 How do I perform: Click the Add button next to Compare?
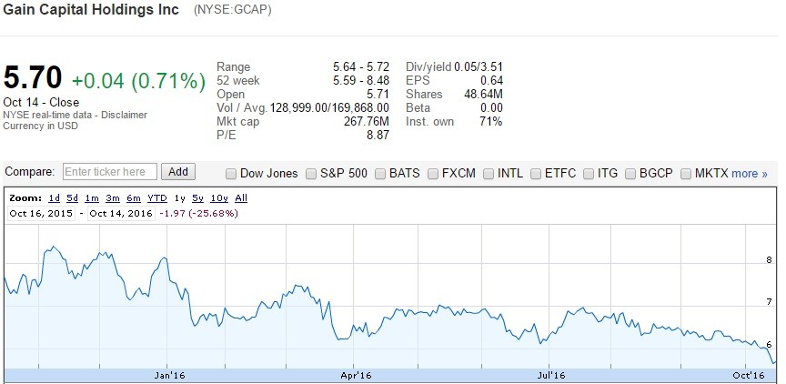click(x=178, y=172)
